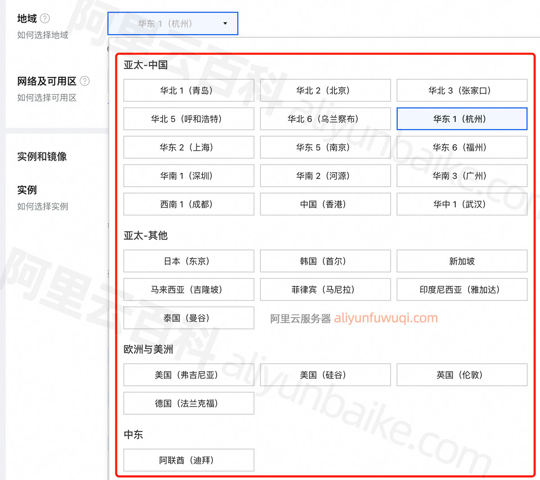Choose 德国（法兰克福）region
540x480 pixels.
(x=189, y=404)
